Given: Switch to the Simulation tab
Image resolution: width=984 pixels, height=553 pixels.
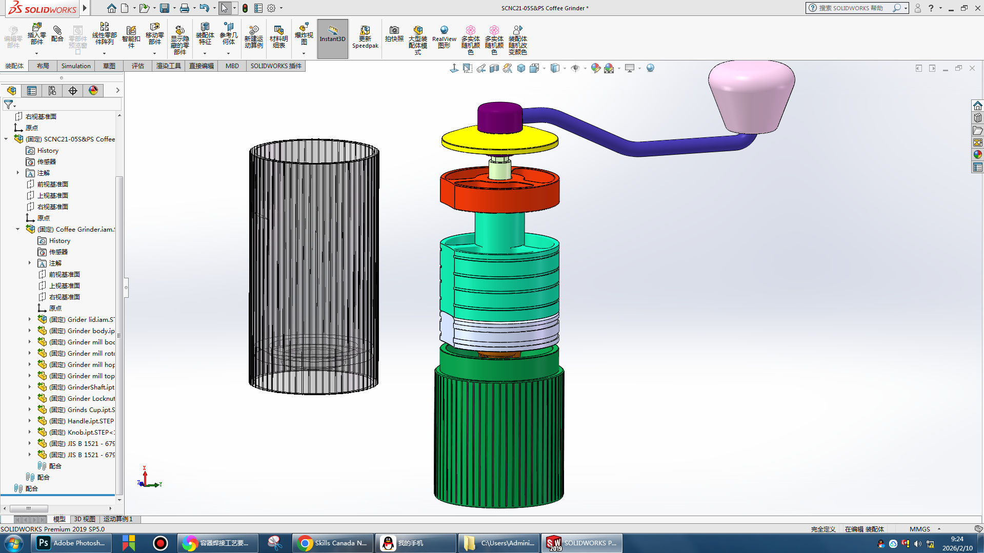Looking at the screenshot, I should 76,66.
